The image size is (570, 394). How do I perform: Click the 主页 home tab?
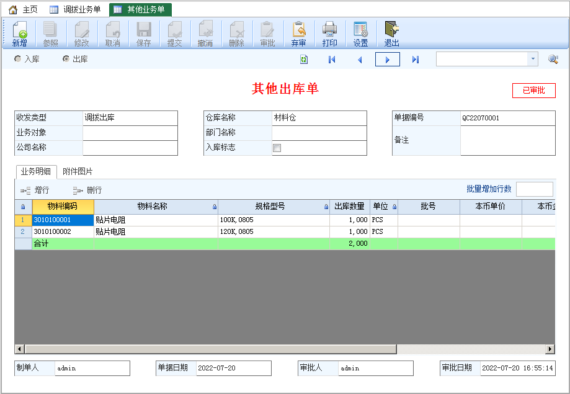[x=24, y=9]
